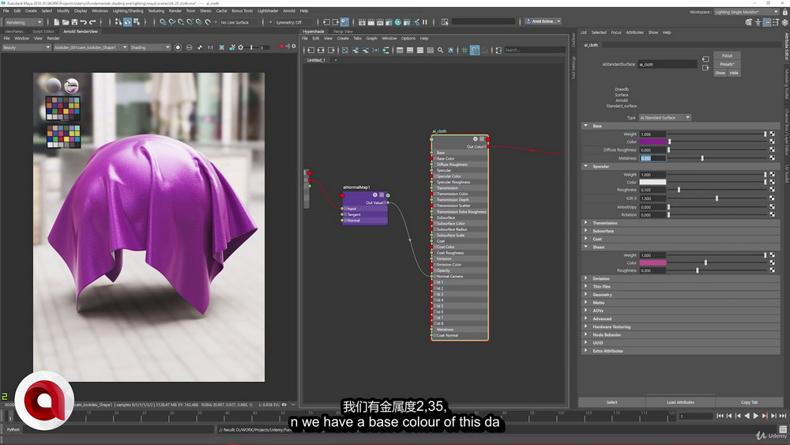Click the Hypershade input and output connections icon
This screenshot has height=445, width=790.
321,50
